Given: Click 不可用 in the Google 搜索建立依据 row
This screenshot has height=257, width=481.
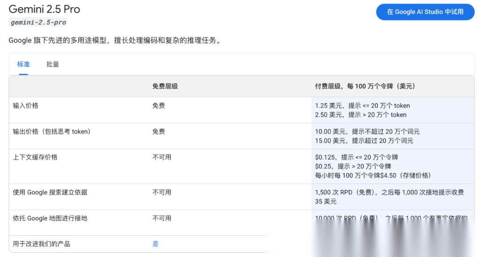Looking at the screenshot, I should (162, 193).
